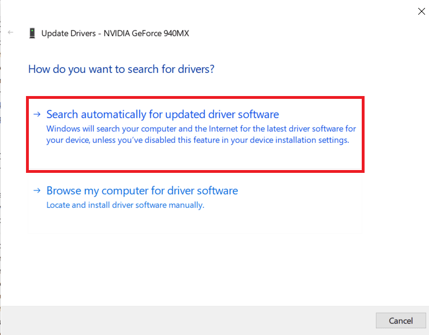Screen dimensions: 429x335
Task: Click the back arrow in the dialog header
Action: click(11, 33)
